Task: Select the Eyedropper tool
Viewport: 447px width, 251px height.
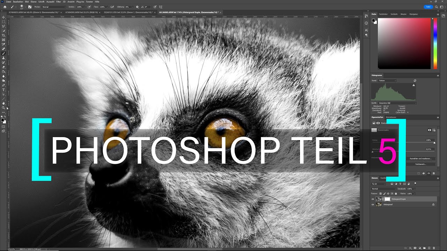Action: coord(3,44)
